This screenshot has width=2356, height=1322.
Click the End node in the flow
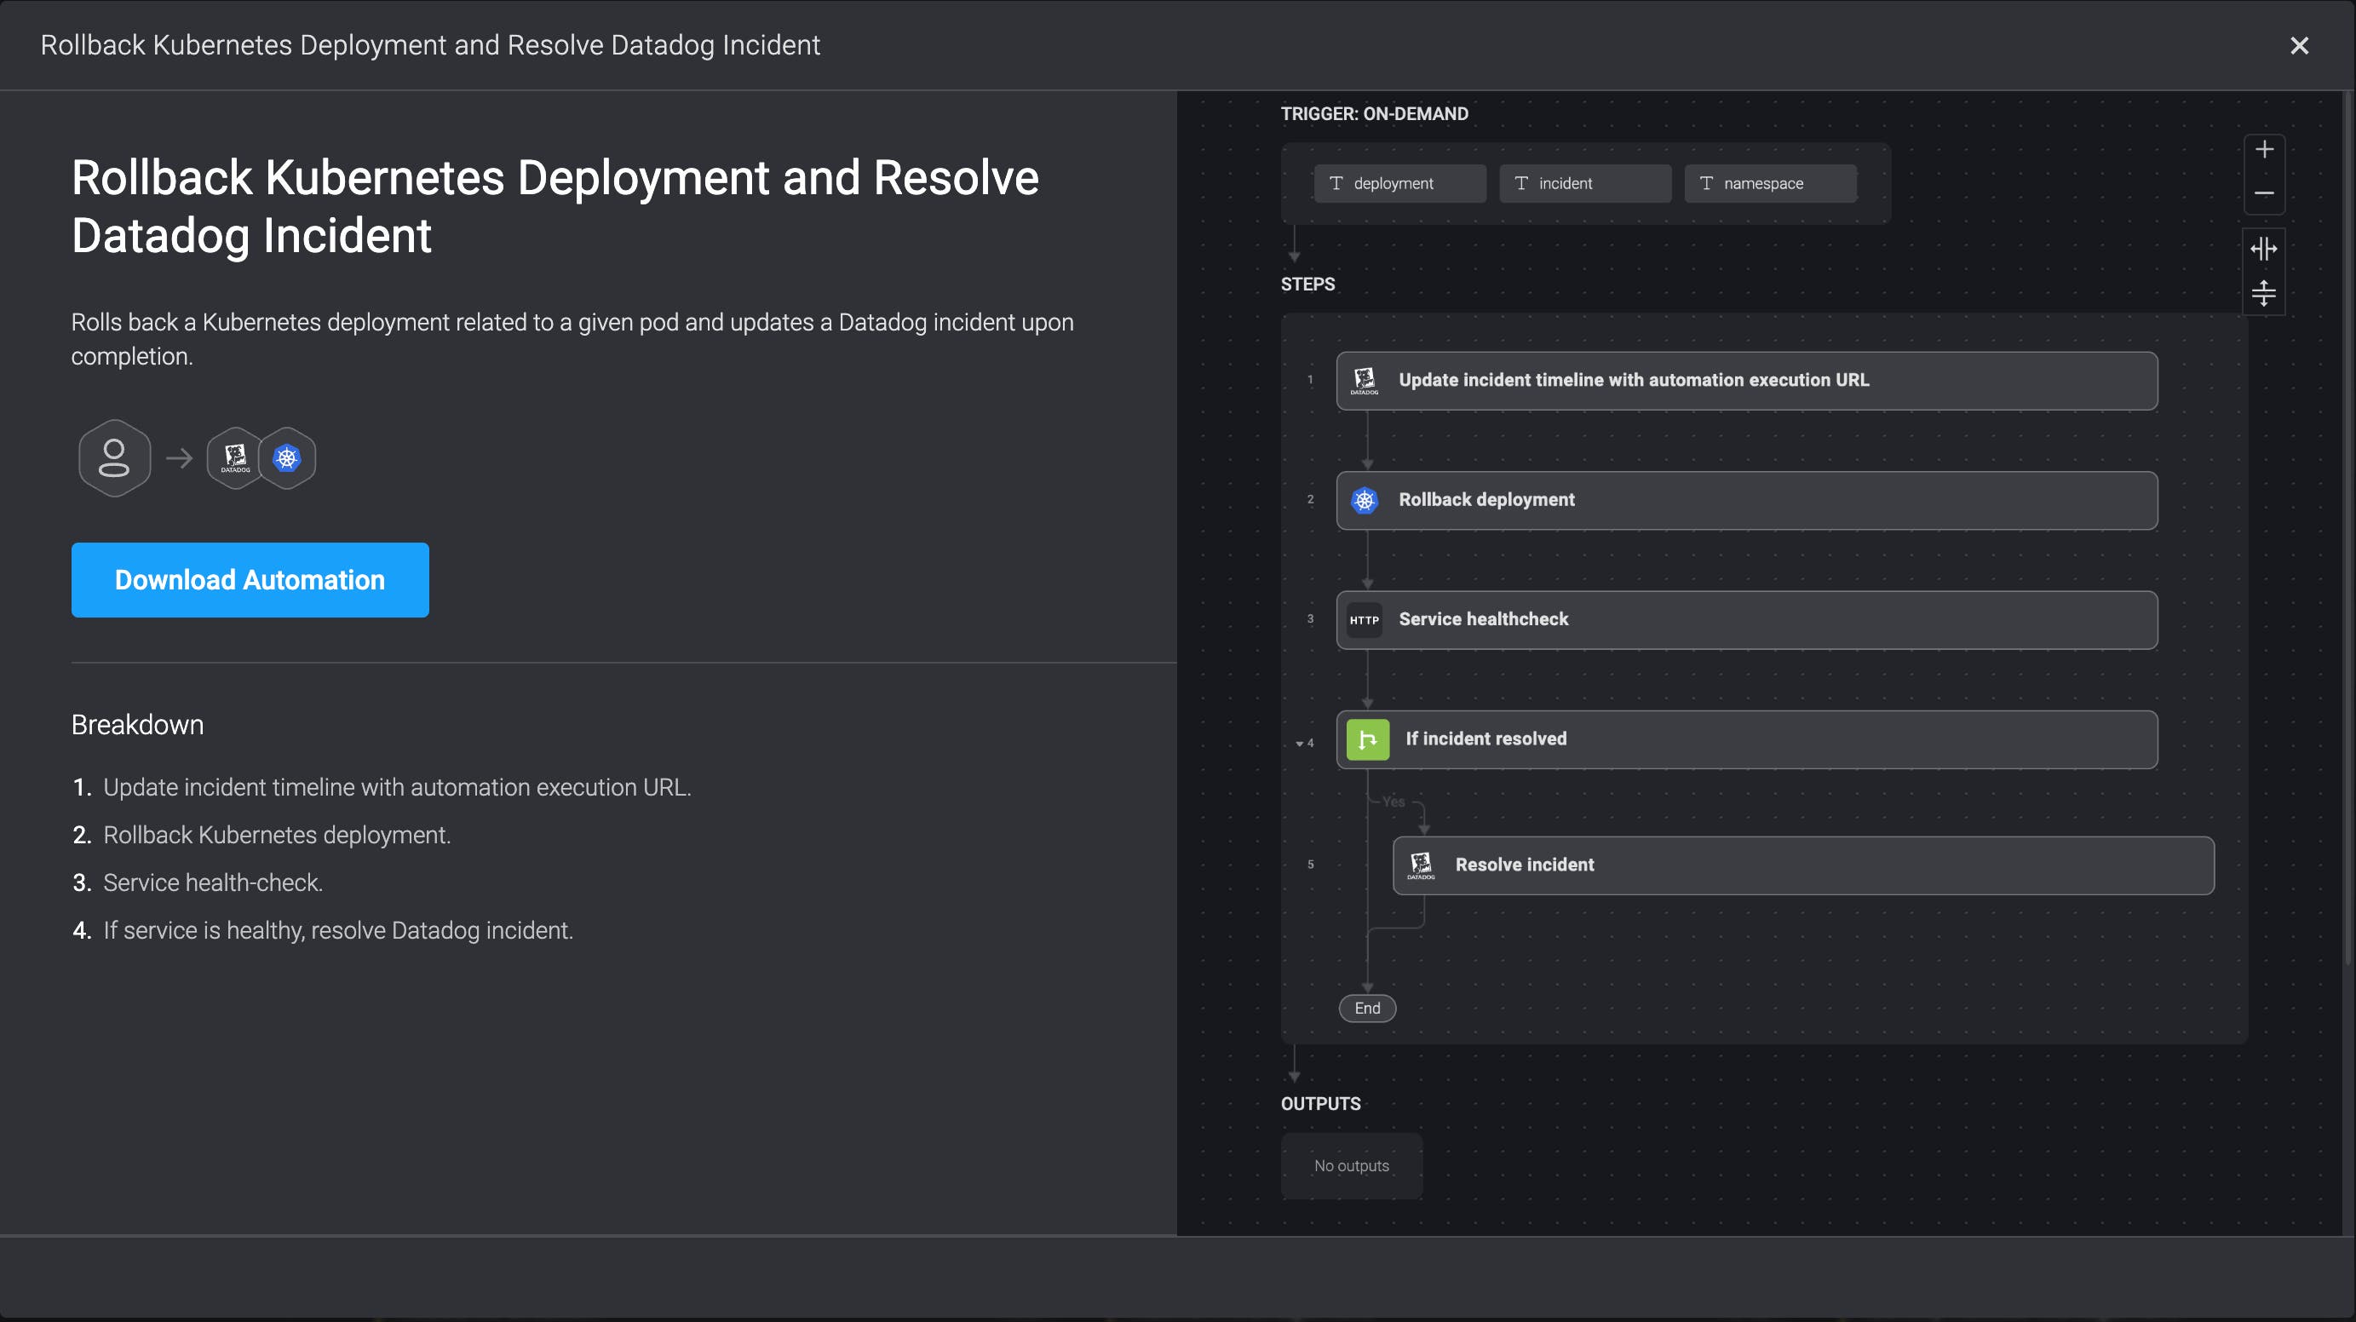coord(1366,1009)
